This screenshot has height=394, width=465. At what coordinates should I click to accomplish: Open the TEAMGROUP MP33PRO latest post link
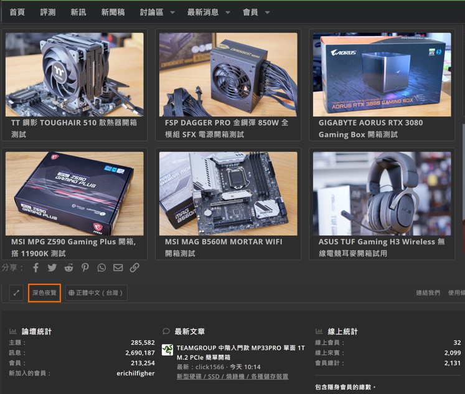(240, 352)
